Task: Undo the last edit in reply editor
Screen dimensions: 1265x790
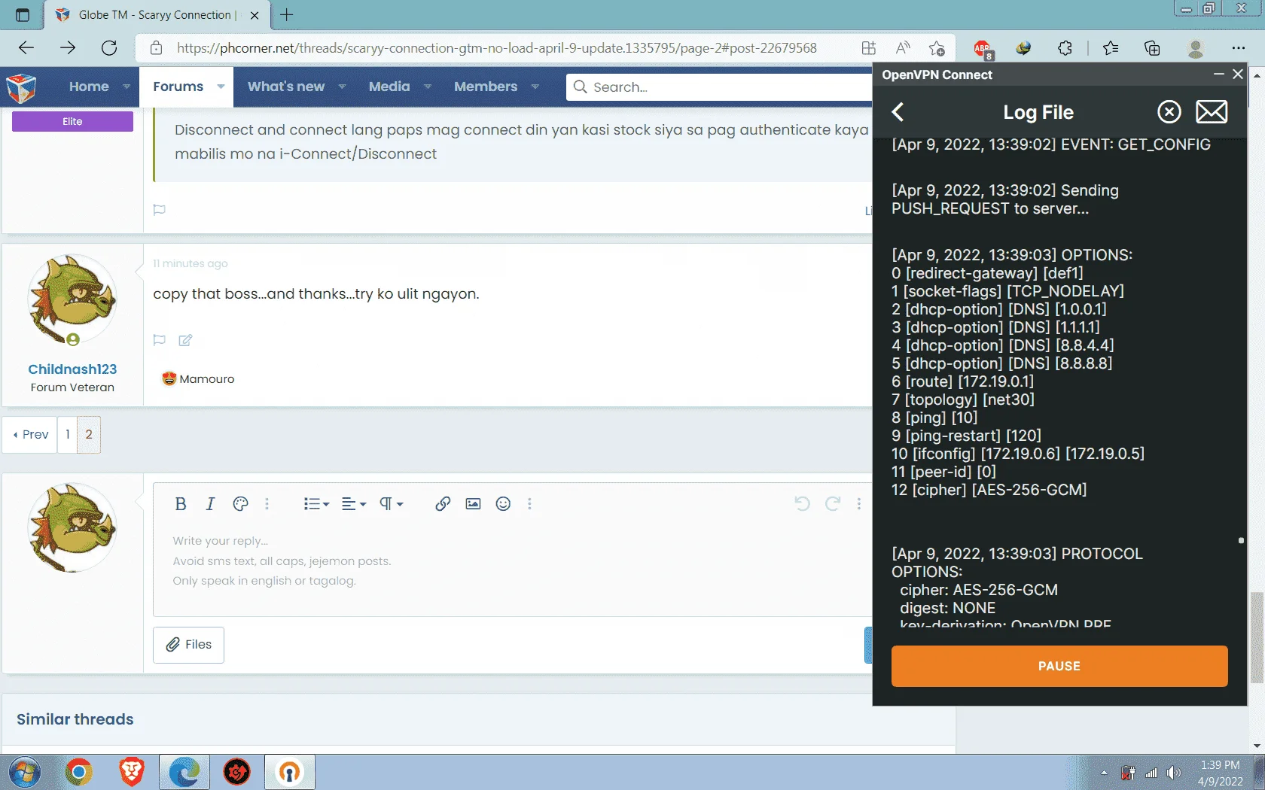Action: [802, 503]
